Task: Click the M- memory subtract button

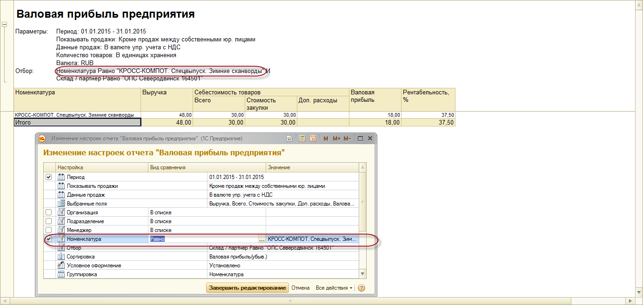Action: click(x=348, y=139)
